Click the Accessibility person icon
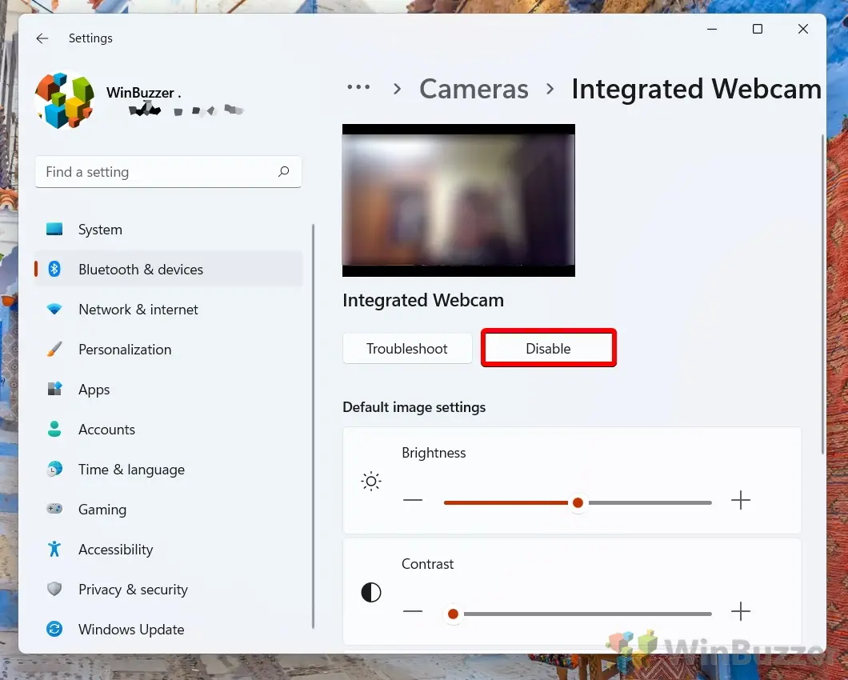848x680 pixels. pyautogui.click(x=54, y=550)
